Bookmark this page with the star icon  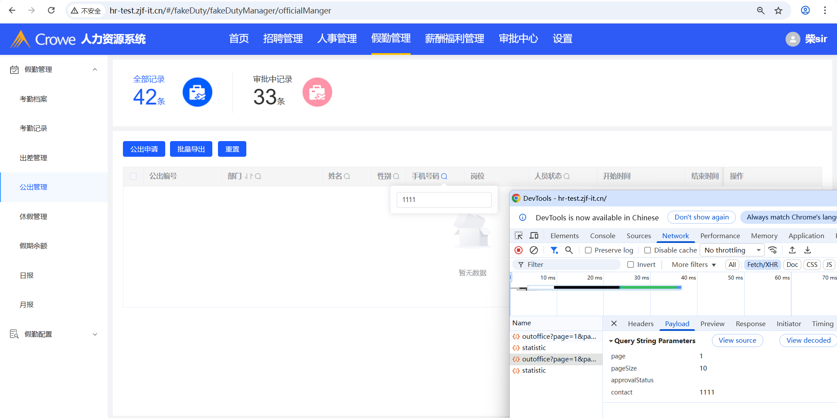tap(779, 10)
